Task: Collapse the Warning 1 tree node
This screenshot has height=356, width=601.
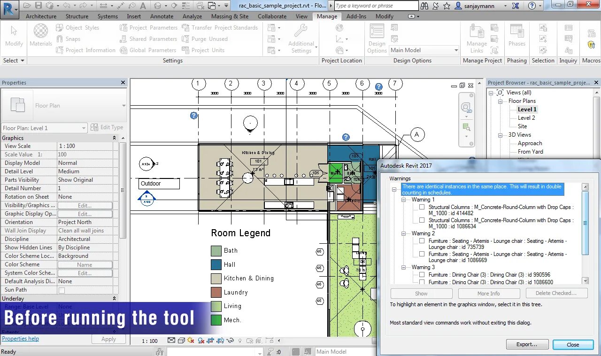Action: click(404, 200)
